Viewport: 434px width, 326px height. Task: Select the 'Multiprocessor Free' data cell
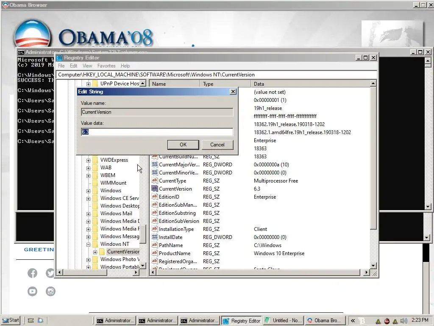(276, 180)
